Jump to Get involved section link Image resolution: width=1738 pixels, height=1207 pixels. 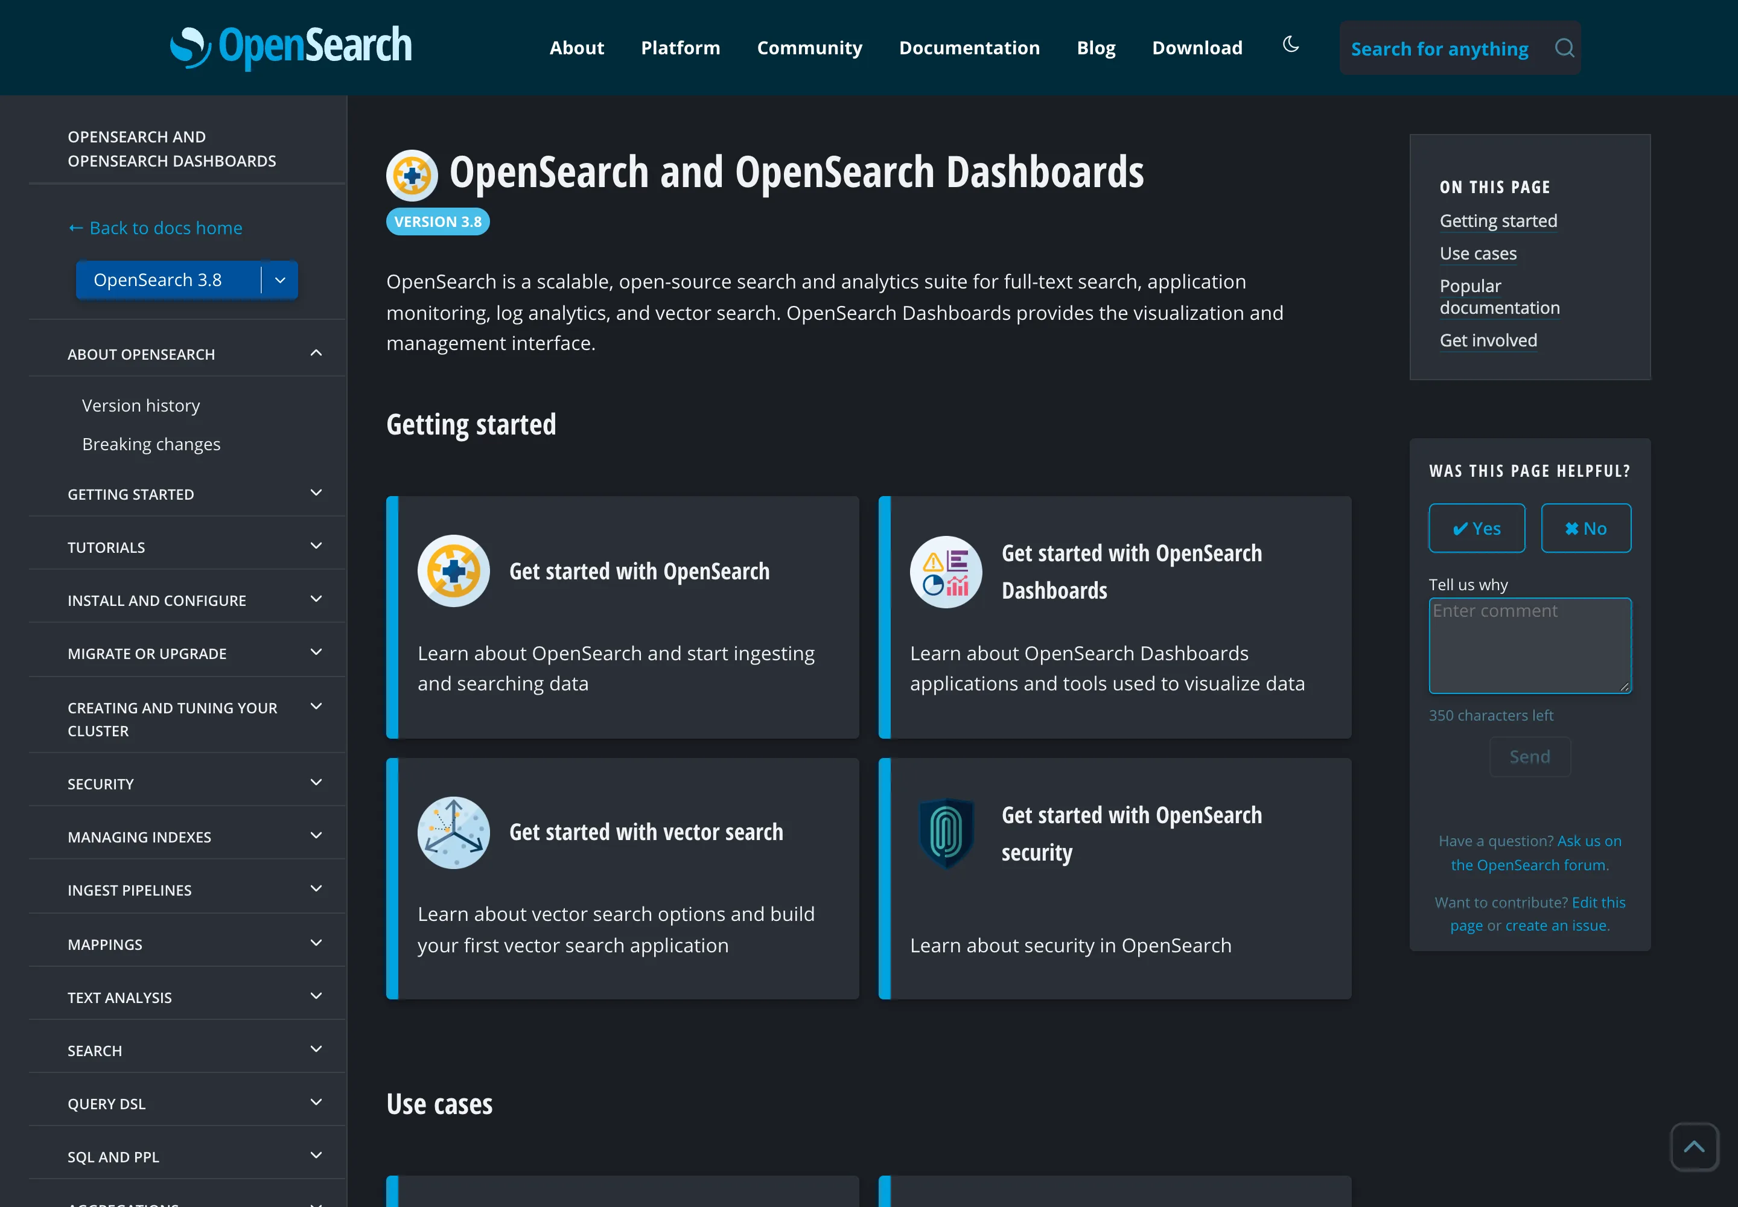coord(1488,340)
